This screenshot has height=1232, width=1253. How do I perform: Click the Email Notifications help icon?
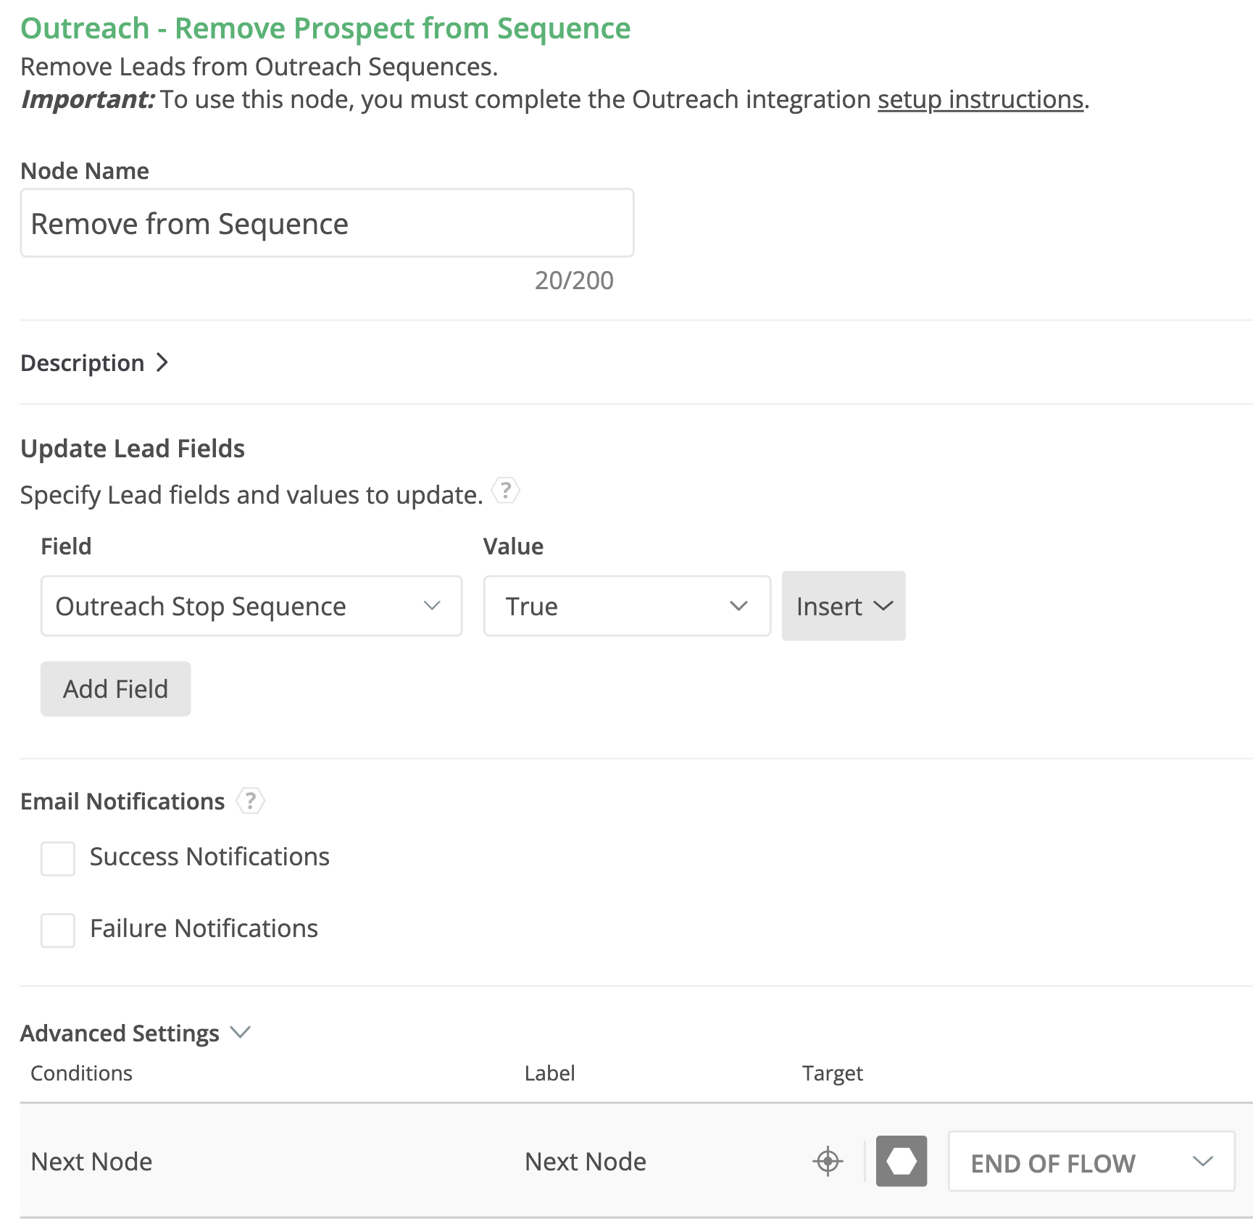click(x=251, y=801)
